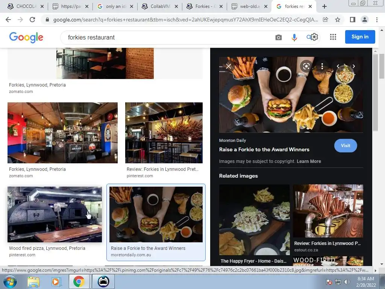Switch to the web-old tab
The width and height of the screenshot is (385, 289).
coord(250,6)
